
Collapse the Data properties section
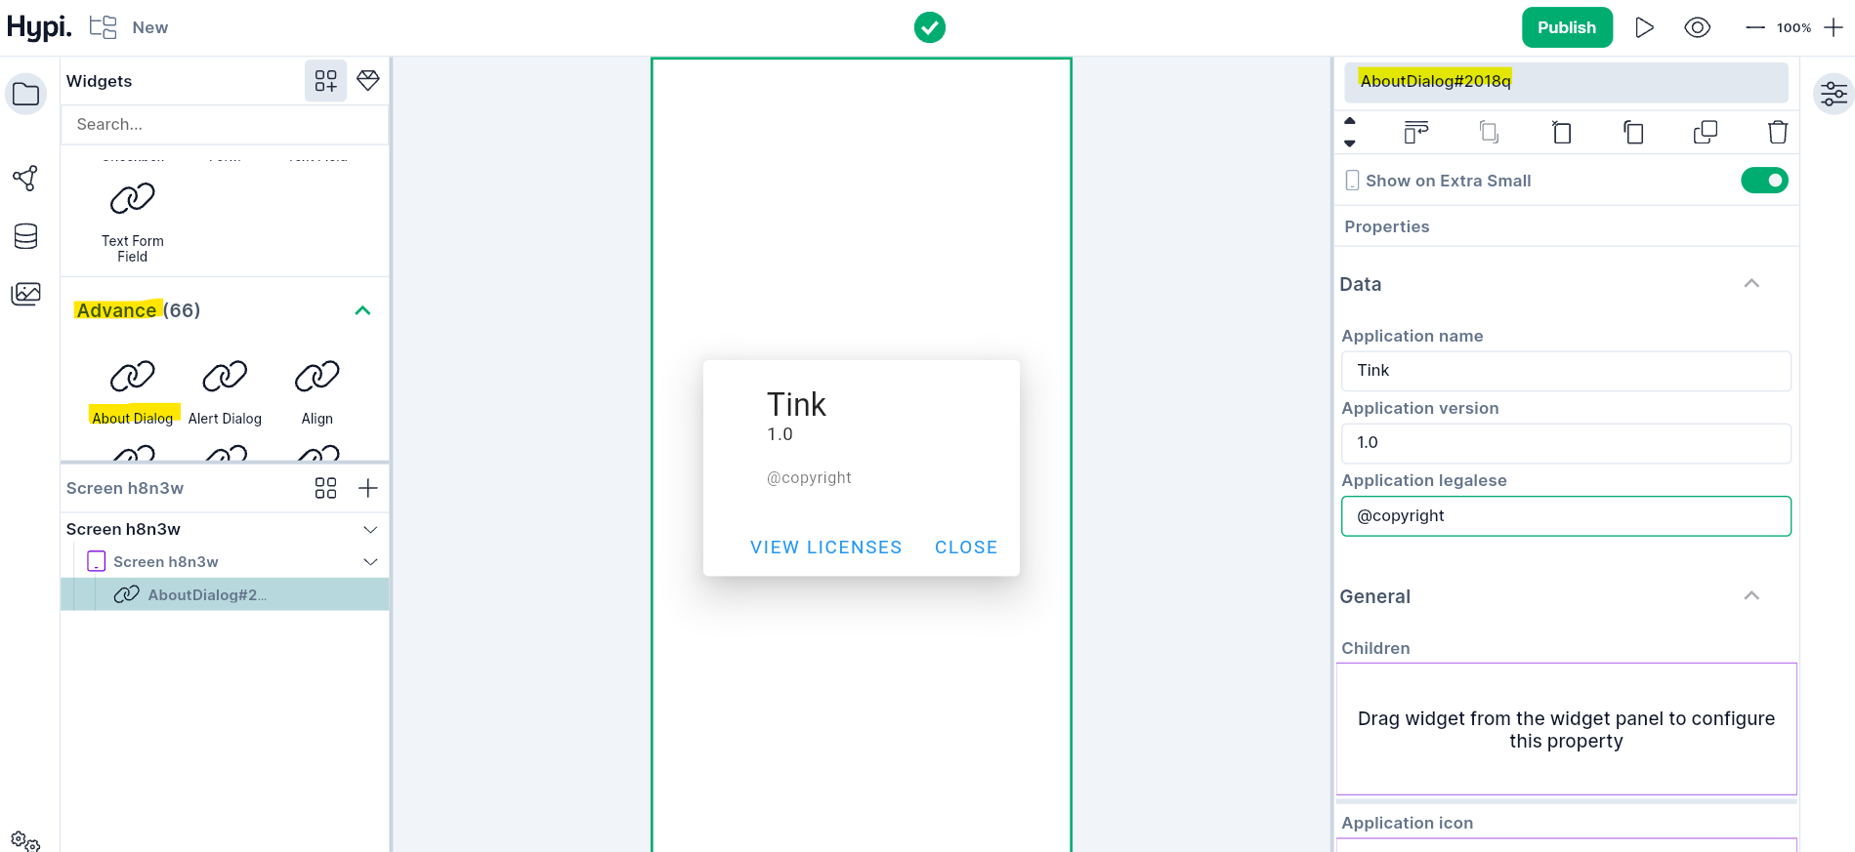point(1750,284)
